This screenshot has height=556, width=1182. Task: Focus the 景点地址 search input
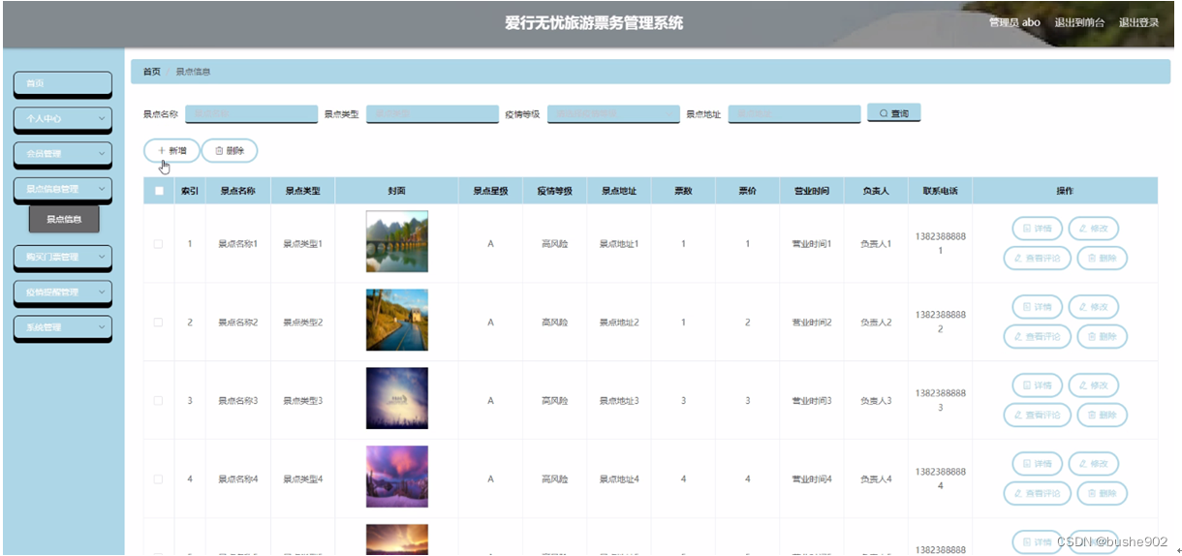point(794,114)
